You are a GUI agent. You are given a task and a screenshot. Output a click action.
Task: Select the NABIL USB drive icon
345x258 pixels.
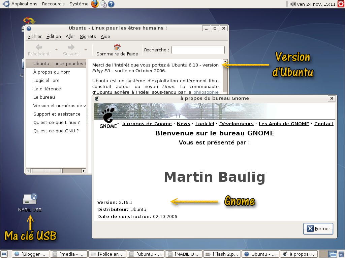coord(30,199)
